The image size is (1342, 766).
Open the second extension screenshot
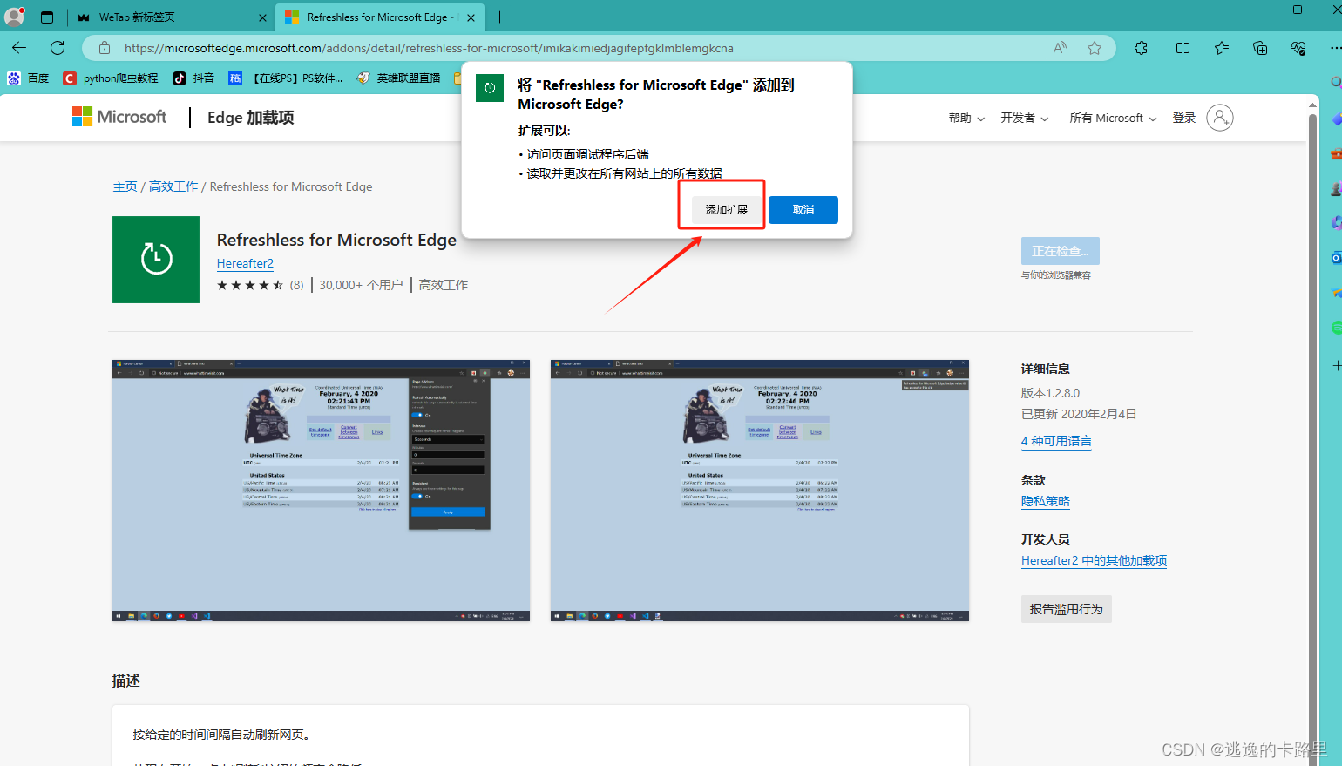pos(760,491)
